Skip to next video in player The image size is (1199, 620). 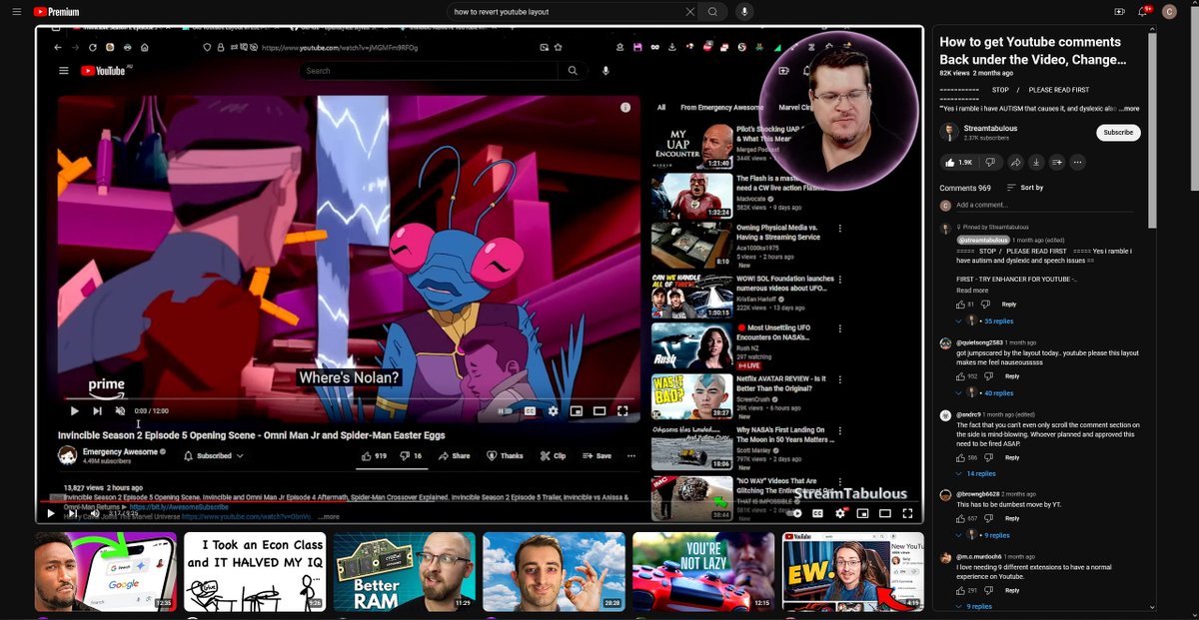pos(73,513)
